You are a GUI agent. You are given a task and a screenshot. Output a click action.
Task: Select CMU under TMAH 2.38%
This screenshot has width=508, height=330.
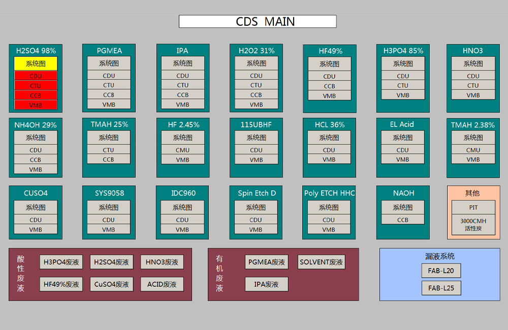(472, 150)
